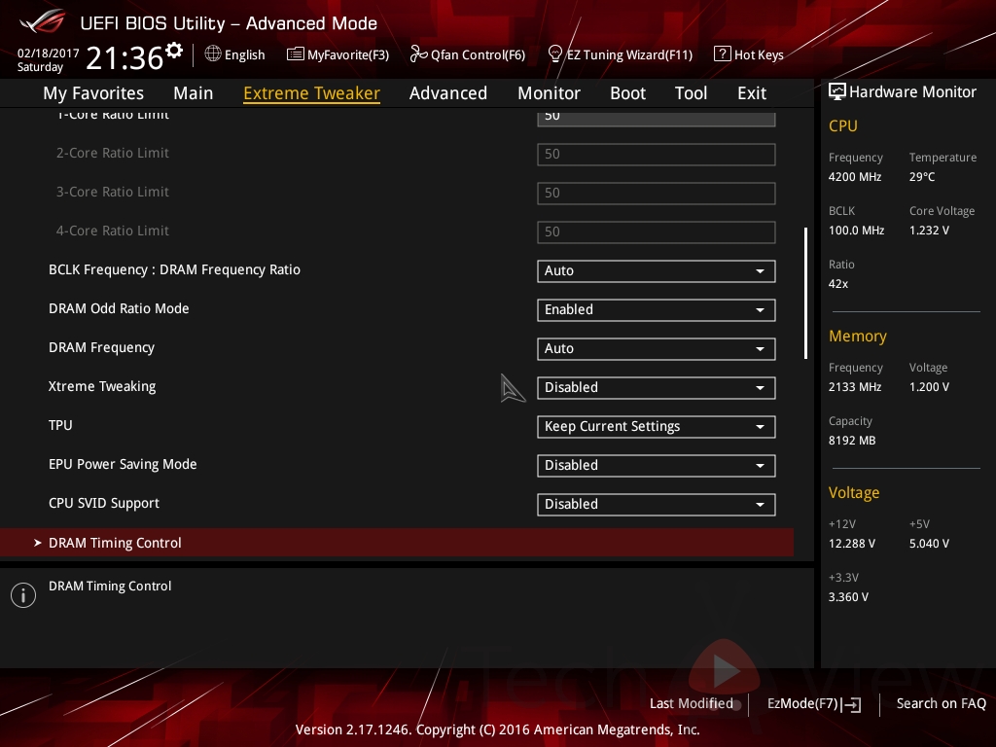Open the Advanced tab
The height and width of the screenshot is (747, 996).
[x=448, y=93]
